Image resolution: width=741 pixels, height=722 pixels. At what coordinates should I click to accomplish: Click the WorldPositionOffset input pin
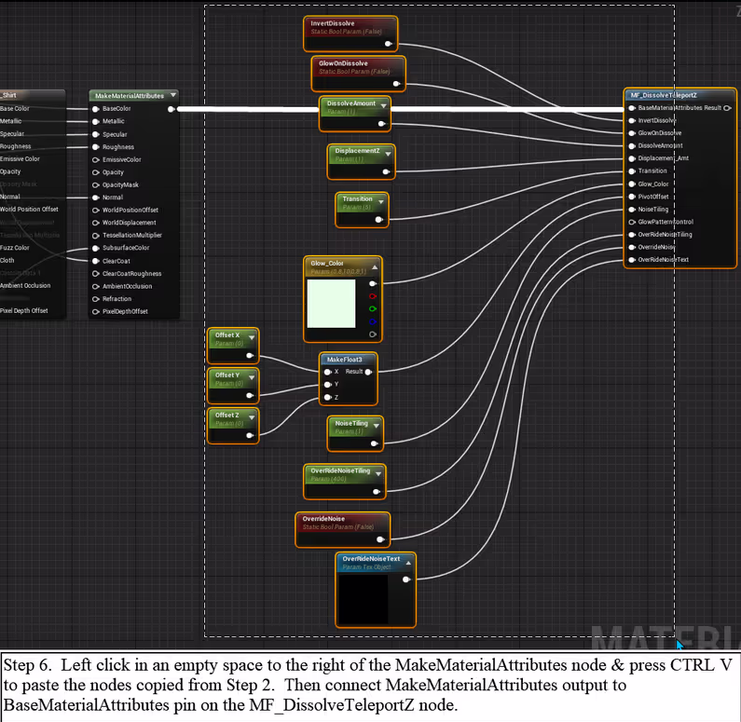coord(95,211)
